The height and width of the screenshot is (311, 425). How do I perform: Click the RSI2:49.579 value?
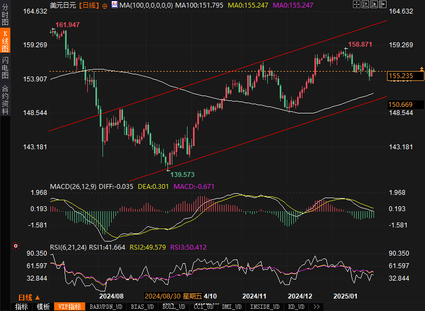click(x=147, y=247)
